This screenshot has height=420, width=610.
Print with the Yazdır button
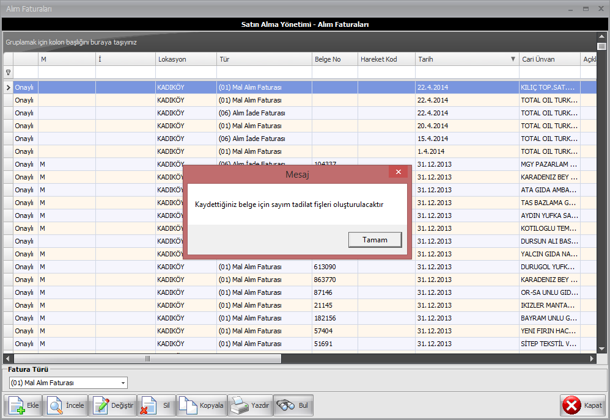250,405
